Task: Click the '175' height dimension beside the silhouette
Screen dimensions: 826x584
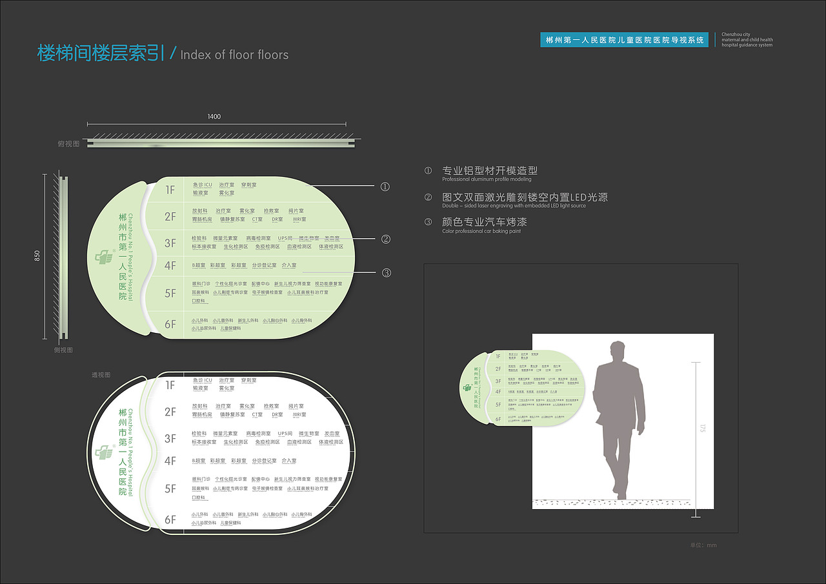Action: 703,428
